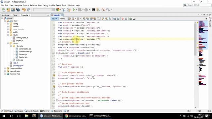The height and width of the screenshot is (119, 212).
Task: Click the Next Bookmark editor icon
Action: pyautogui.click(x=106, y=19)
